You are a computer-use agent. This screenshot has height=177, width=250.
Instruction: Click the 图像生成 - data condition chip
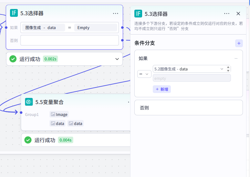tap(43, 27)
